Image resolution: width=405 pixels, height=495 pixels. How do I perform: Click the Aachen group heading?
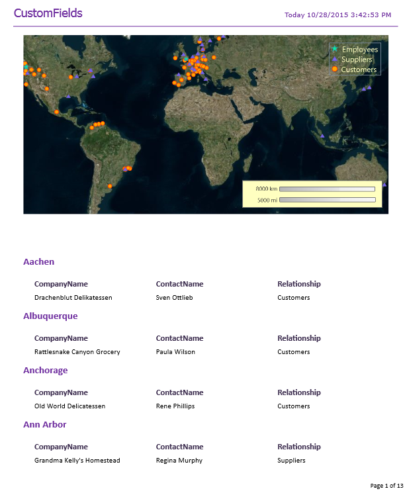(39, 262)
